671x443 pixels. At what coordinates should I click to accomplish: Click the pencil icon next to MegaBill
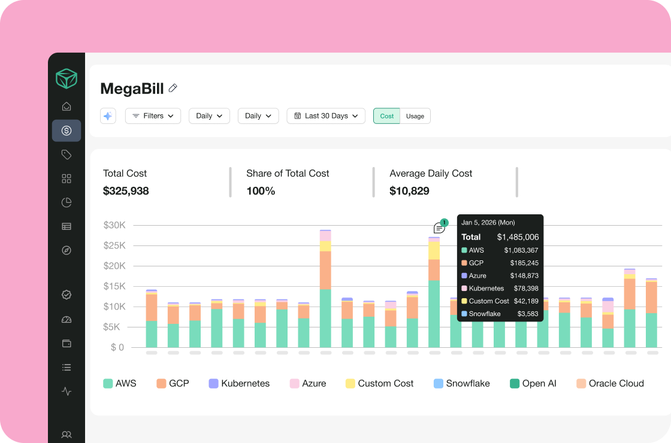click(173, 89)
